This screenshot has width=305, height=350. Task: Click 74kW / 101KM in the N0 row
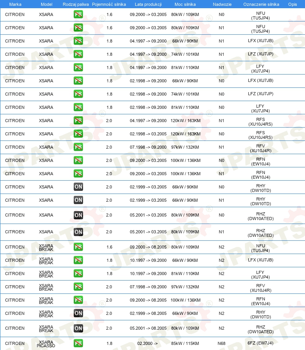point(185,94)
